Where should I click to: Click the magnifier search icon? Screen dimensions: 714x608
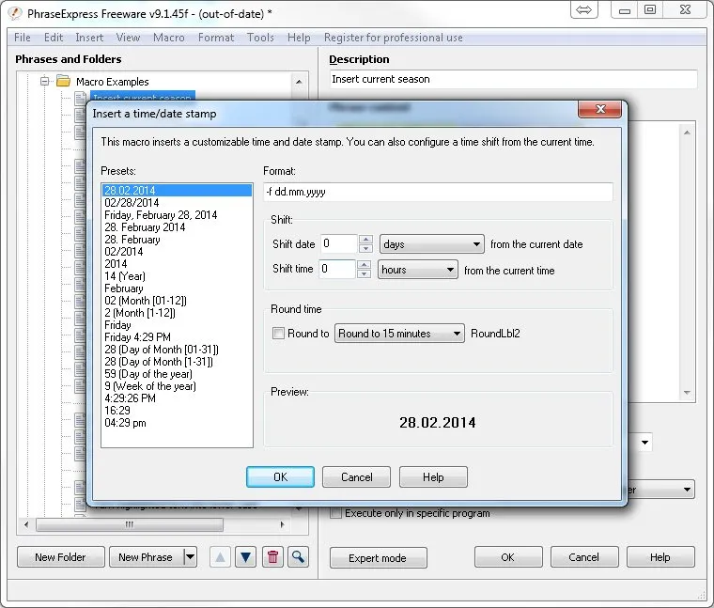pyautogui.click(x=298, y=557)
